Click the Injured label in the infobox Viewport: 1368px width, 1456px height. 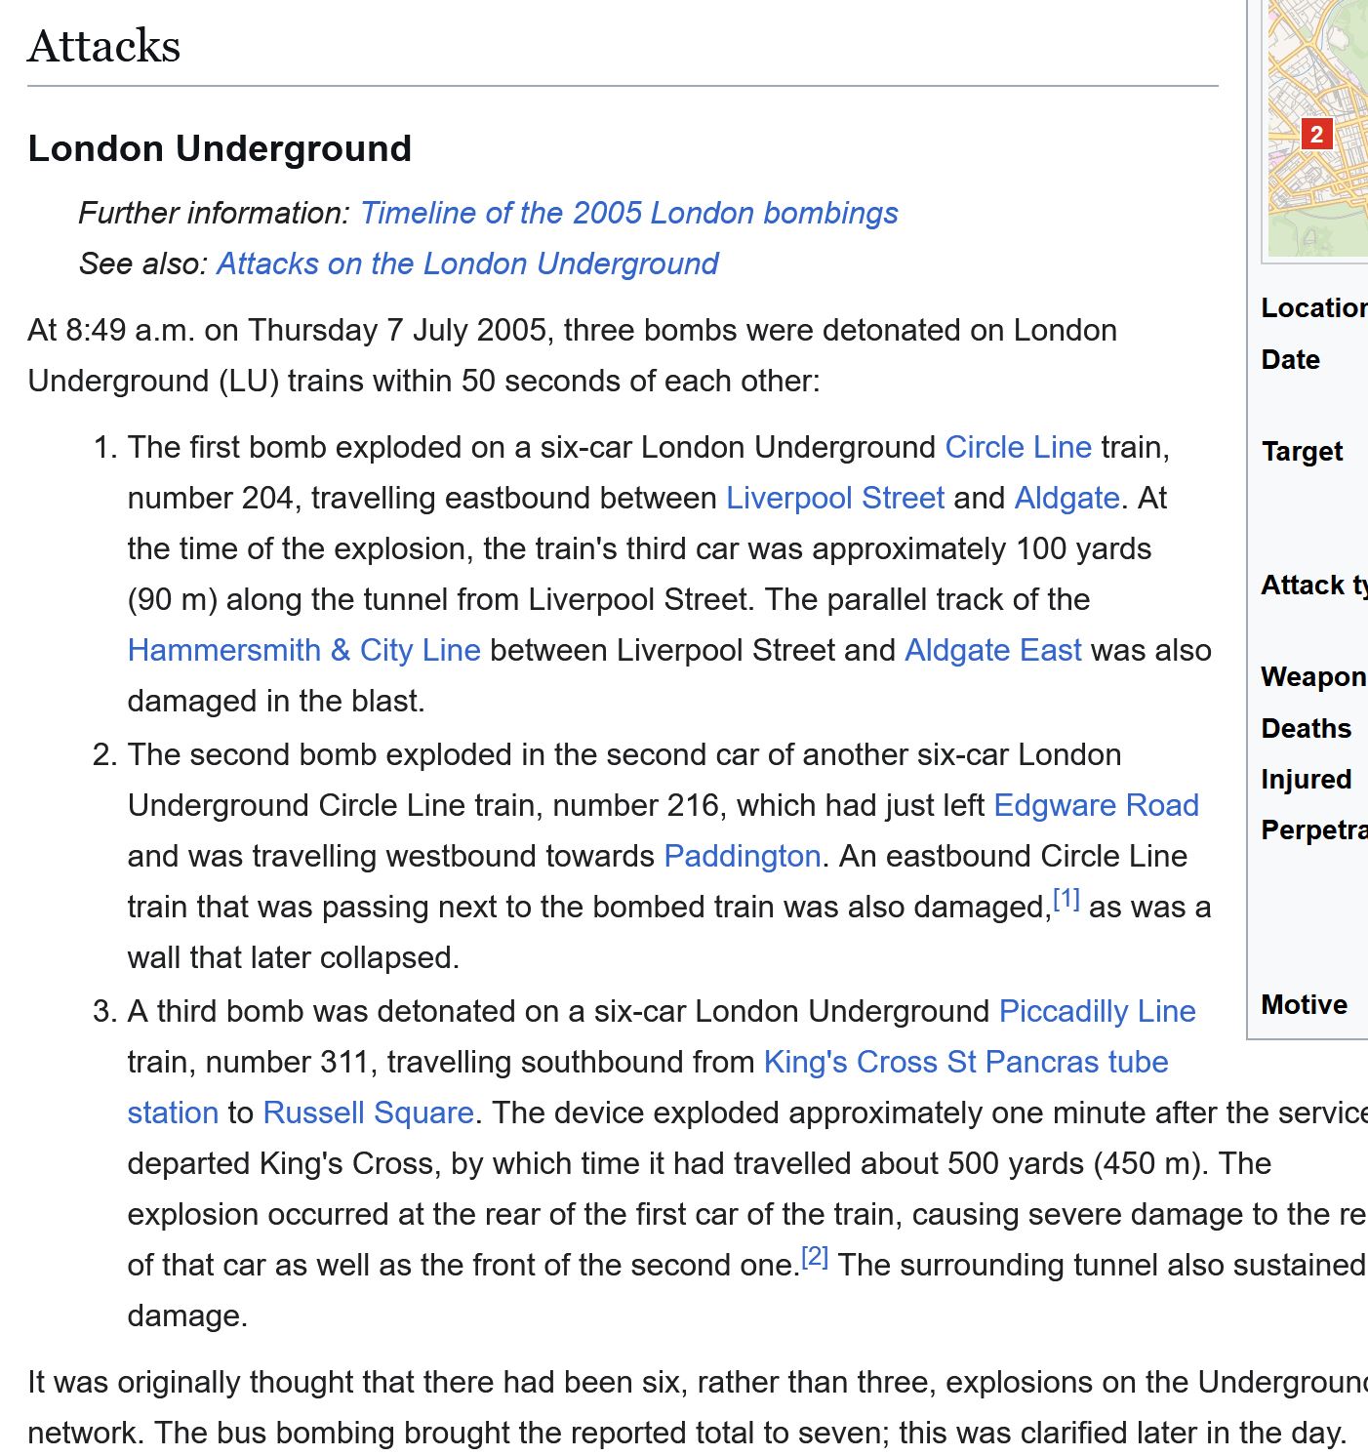click(x=1306, y=779)
